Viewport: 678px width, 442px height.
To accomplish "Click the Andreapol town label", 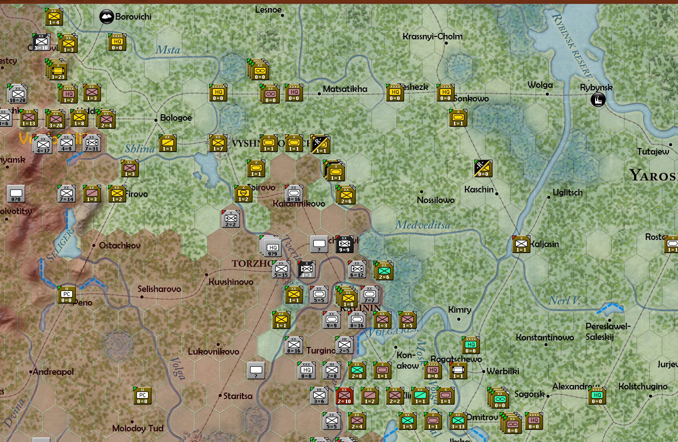I will [x=53, y=372].
